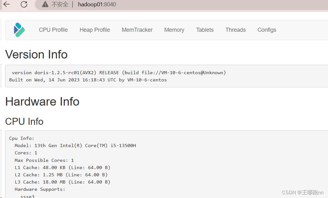Select the 'Built on Wed, 14 Jun 2023' line
This screenshot has width=328, height=198.
point(88,80)
